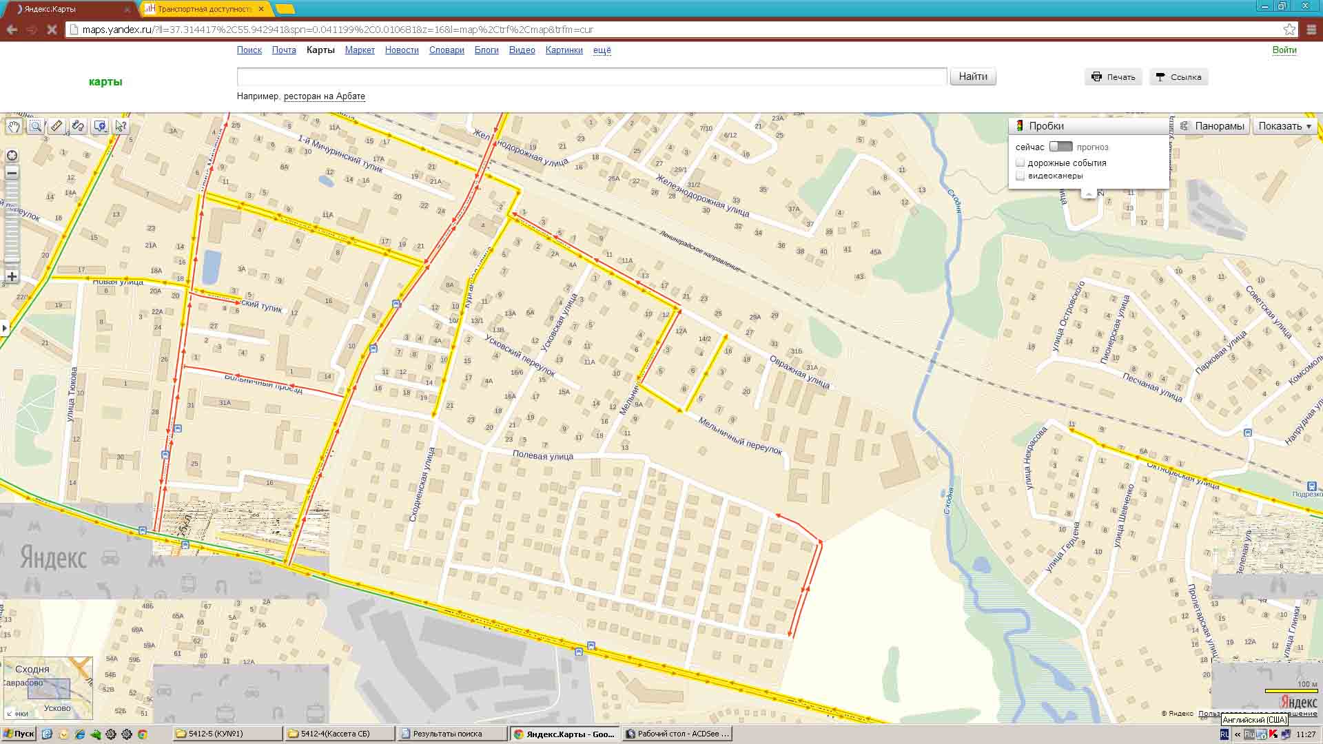1323x744 pixels.
Task: Open the Почта service link
Action: 284,50
